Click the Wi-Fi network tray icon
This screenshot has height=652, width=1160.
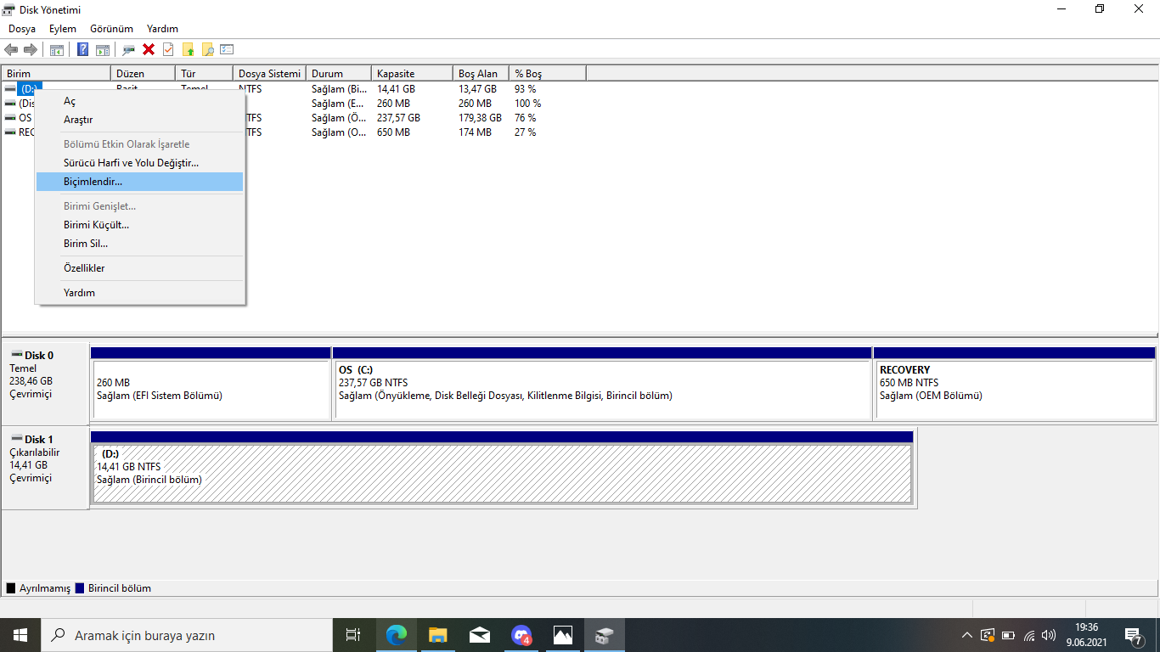click(x=1029, y=635)
